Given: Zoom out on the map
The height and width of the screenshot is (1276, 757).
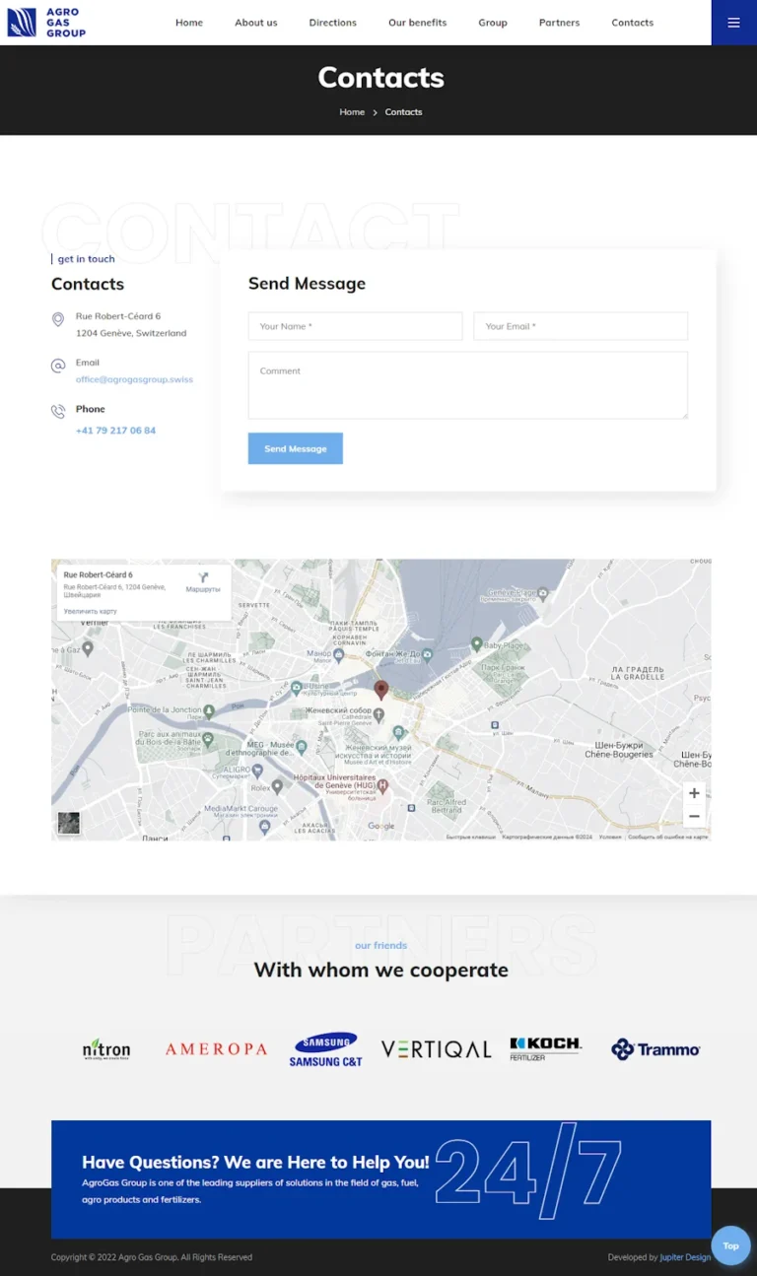Looking at the screenshot, I should pos(694,816).
